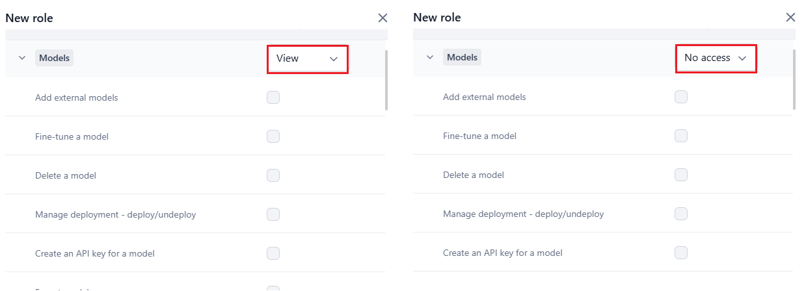Enable Add external models in View-access panel
806x291 pixels.
(x=273, y=97)
